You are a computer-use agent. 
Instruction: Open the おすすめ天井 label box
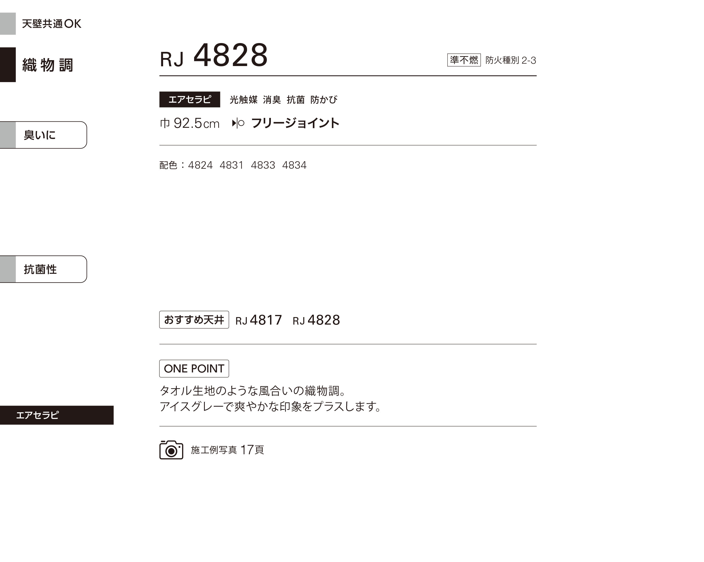pyautogui.click(x=194, y=320)
